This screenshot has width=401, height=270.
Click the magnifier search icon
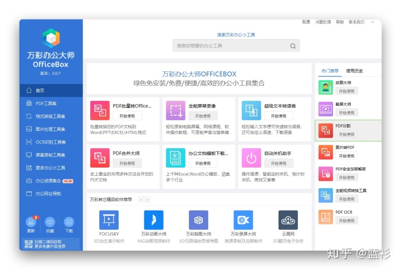293,46
